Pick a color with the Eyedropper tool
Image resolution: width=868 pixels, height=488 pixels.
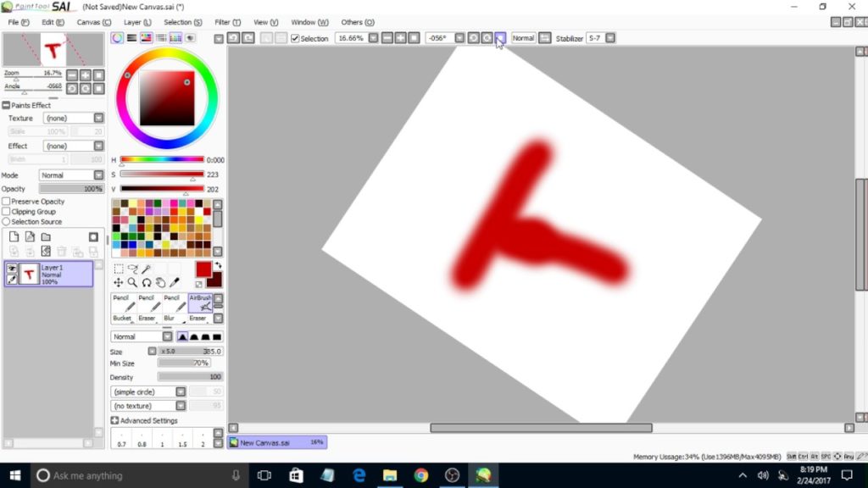175,281
